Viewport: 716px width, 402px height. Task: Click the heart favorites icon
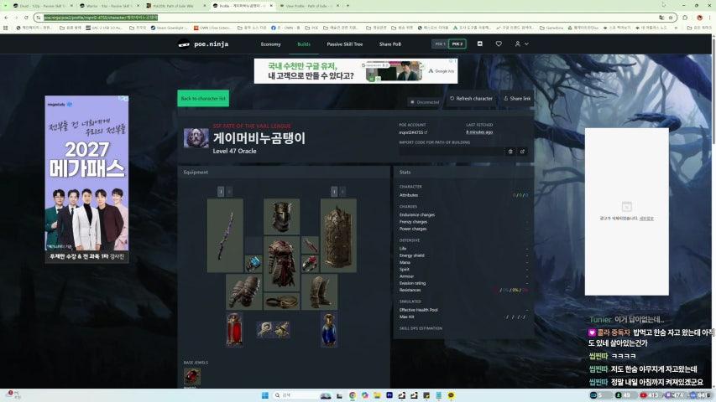coord(499,44)
